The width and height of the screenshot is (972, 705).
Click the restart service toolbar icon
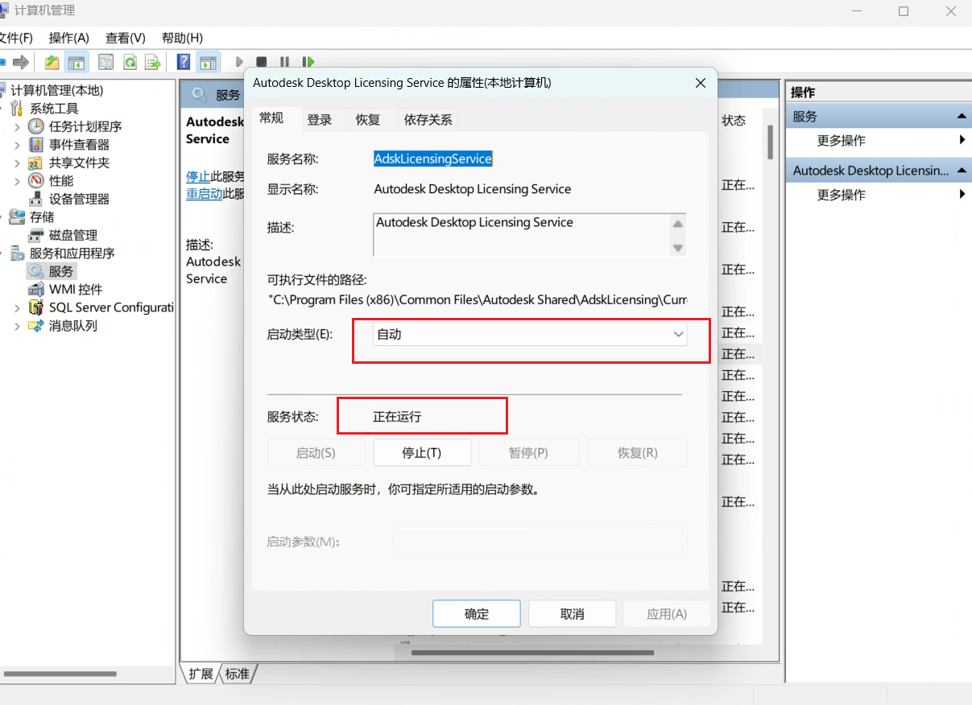tap(308, 62)
